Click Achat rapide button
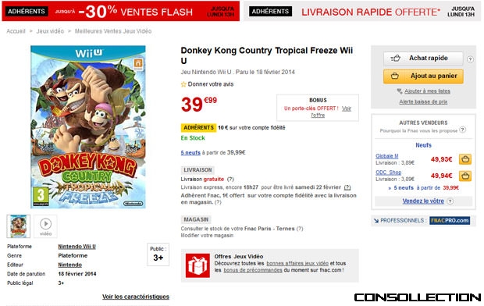 coord(423,58)
